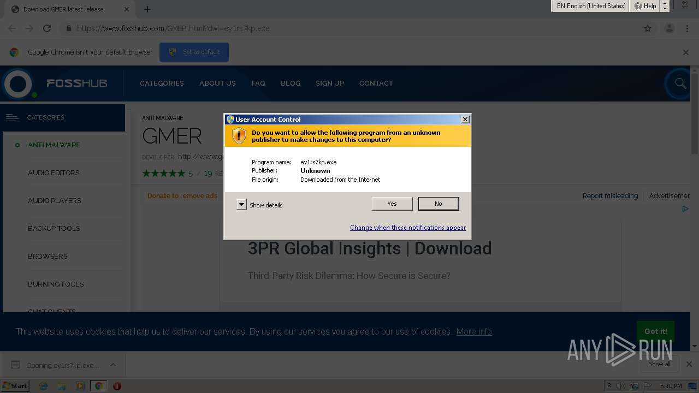Screen dimensions: 699x393
Task: Click Show all downloads button
Action: tap(659, 364)
